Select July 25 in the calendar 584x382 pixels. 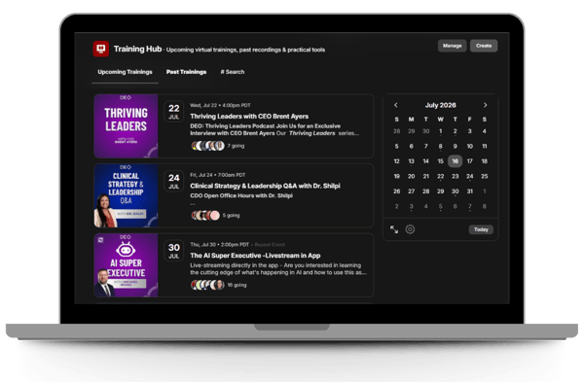pos(484,176)
